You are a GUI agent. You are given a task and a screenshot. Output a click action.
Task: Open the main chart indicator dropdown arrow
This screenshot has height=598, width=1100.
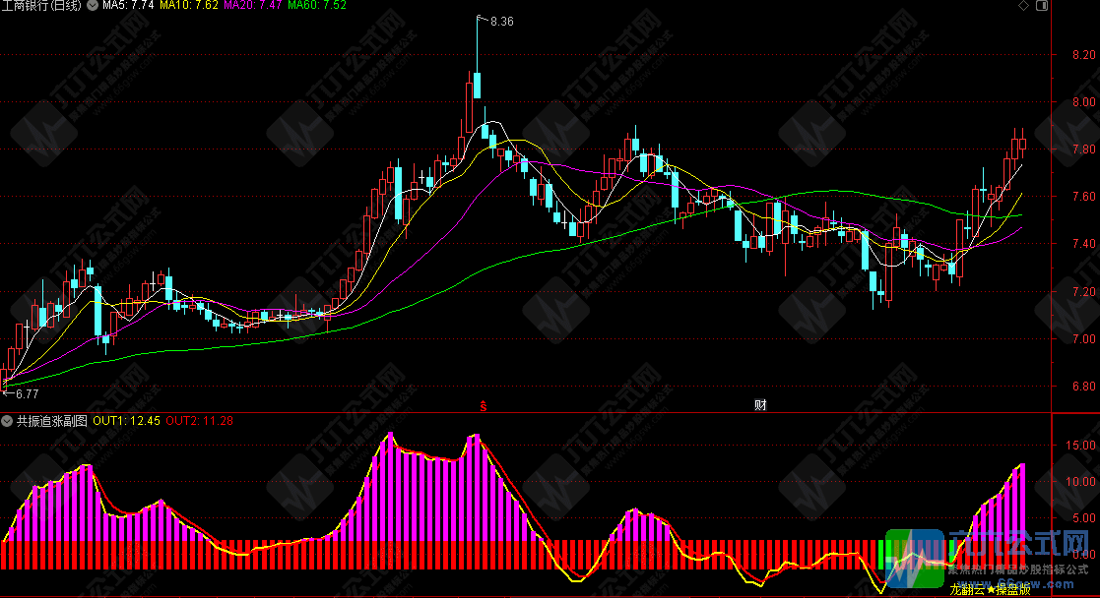(x=93, y=6)
